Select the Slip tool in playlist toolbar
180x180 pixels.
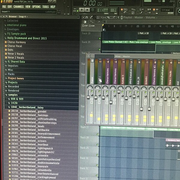[x=105, y=18]
